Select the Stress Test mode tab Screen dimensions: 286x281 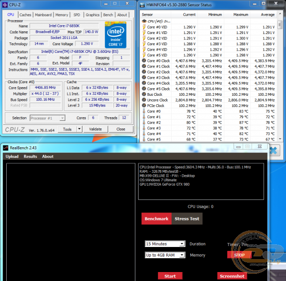click(187, 218)
